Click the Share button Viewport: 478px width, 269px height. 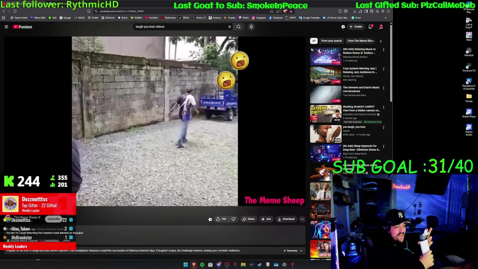(248, 219)
